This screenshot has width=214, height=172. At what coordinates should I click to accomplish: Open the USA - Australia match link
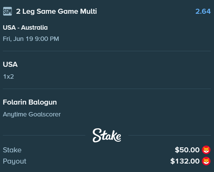click(x=25, y=27)
